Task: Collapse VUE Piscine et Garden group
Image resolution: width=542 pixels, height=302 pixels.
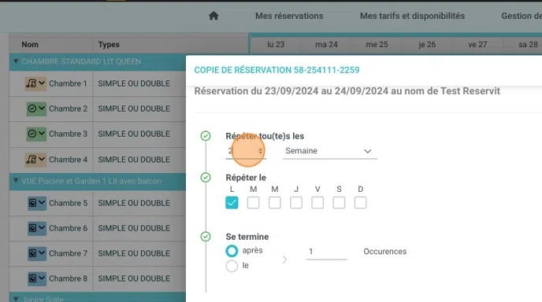Action: tap(16, 181)
